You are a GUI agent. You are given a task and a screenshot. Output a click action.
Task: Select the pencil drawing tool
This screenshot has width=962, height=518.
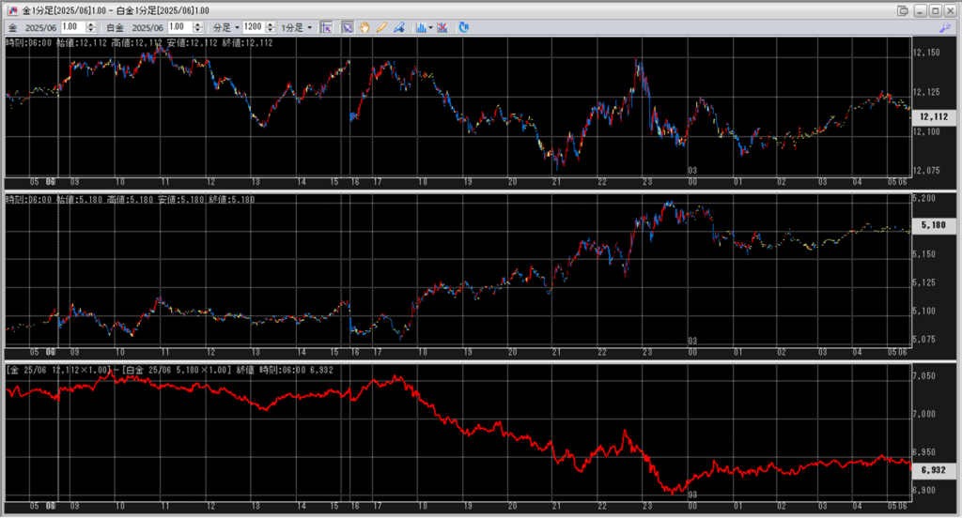pyautogui.click(x=381, y=27)
